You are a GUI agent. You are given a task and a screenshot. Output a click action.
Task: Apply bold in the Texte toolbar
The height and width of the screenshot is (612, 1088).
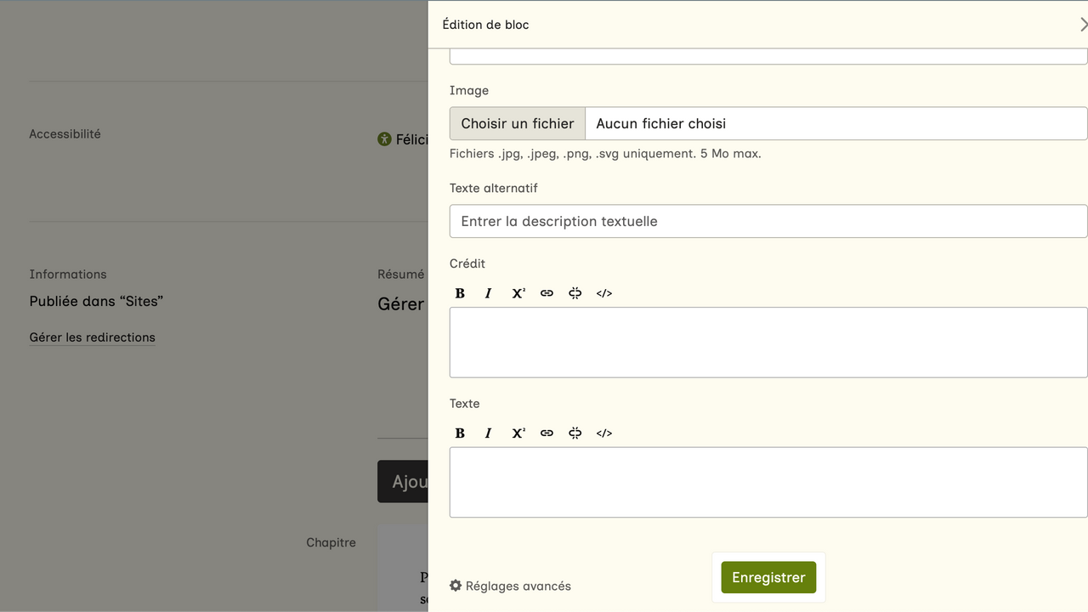(x=460, y=433)
